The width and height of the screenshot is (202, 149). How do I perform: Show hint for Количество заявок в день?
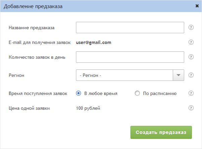pyautogui.click(x=191, y=57)
